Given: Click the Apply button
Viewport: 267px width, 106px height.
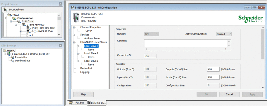Looking at the screenshot, I should (252, 94).
